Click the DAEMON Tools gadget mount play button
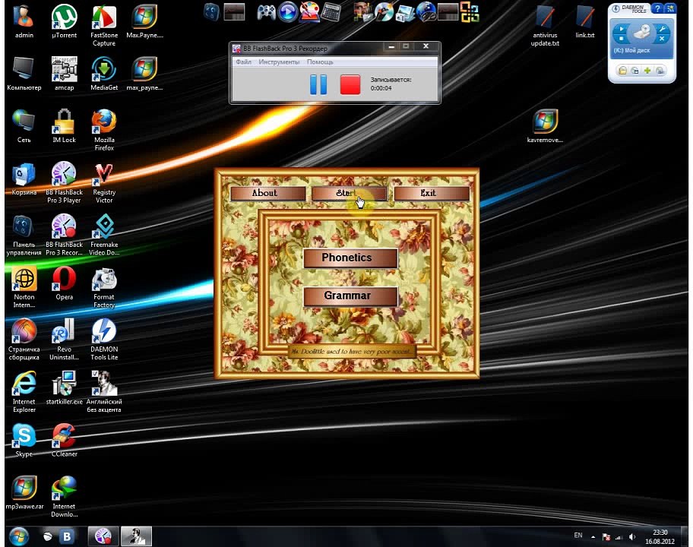693x547 pixels. click(621, 29)
